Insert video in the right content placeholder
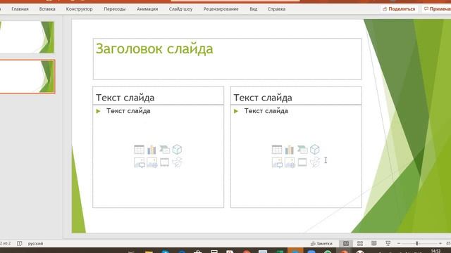 coord(302,162)
